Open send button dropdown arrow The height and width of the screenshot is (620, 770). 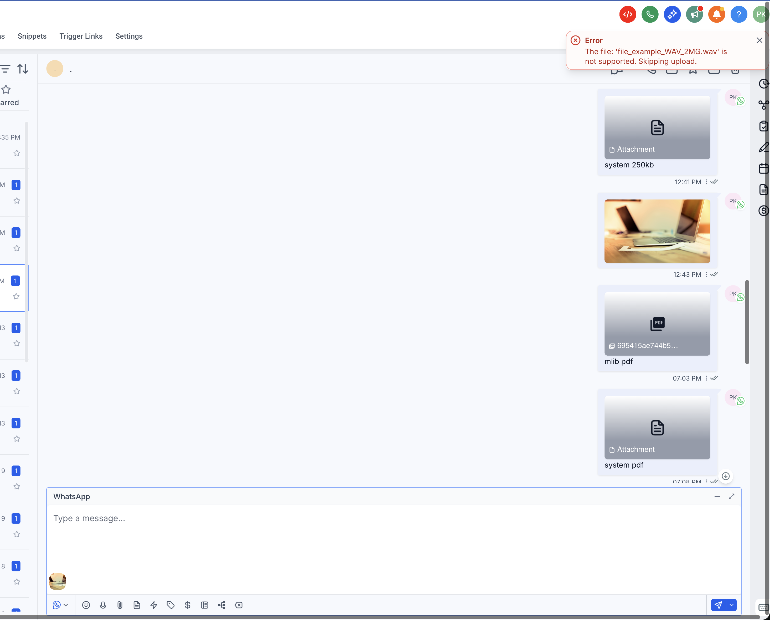731,605
